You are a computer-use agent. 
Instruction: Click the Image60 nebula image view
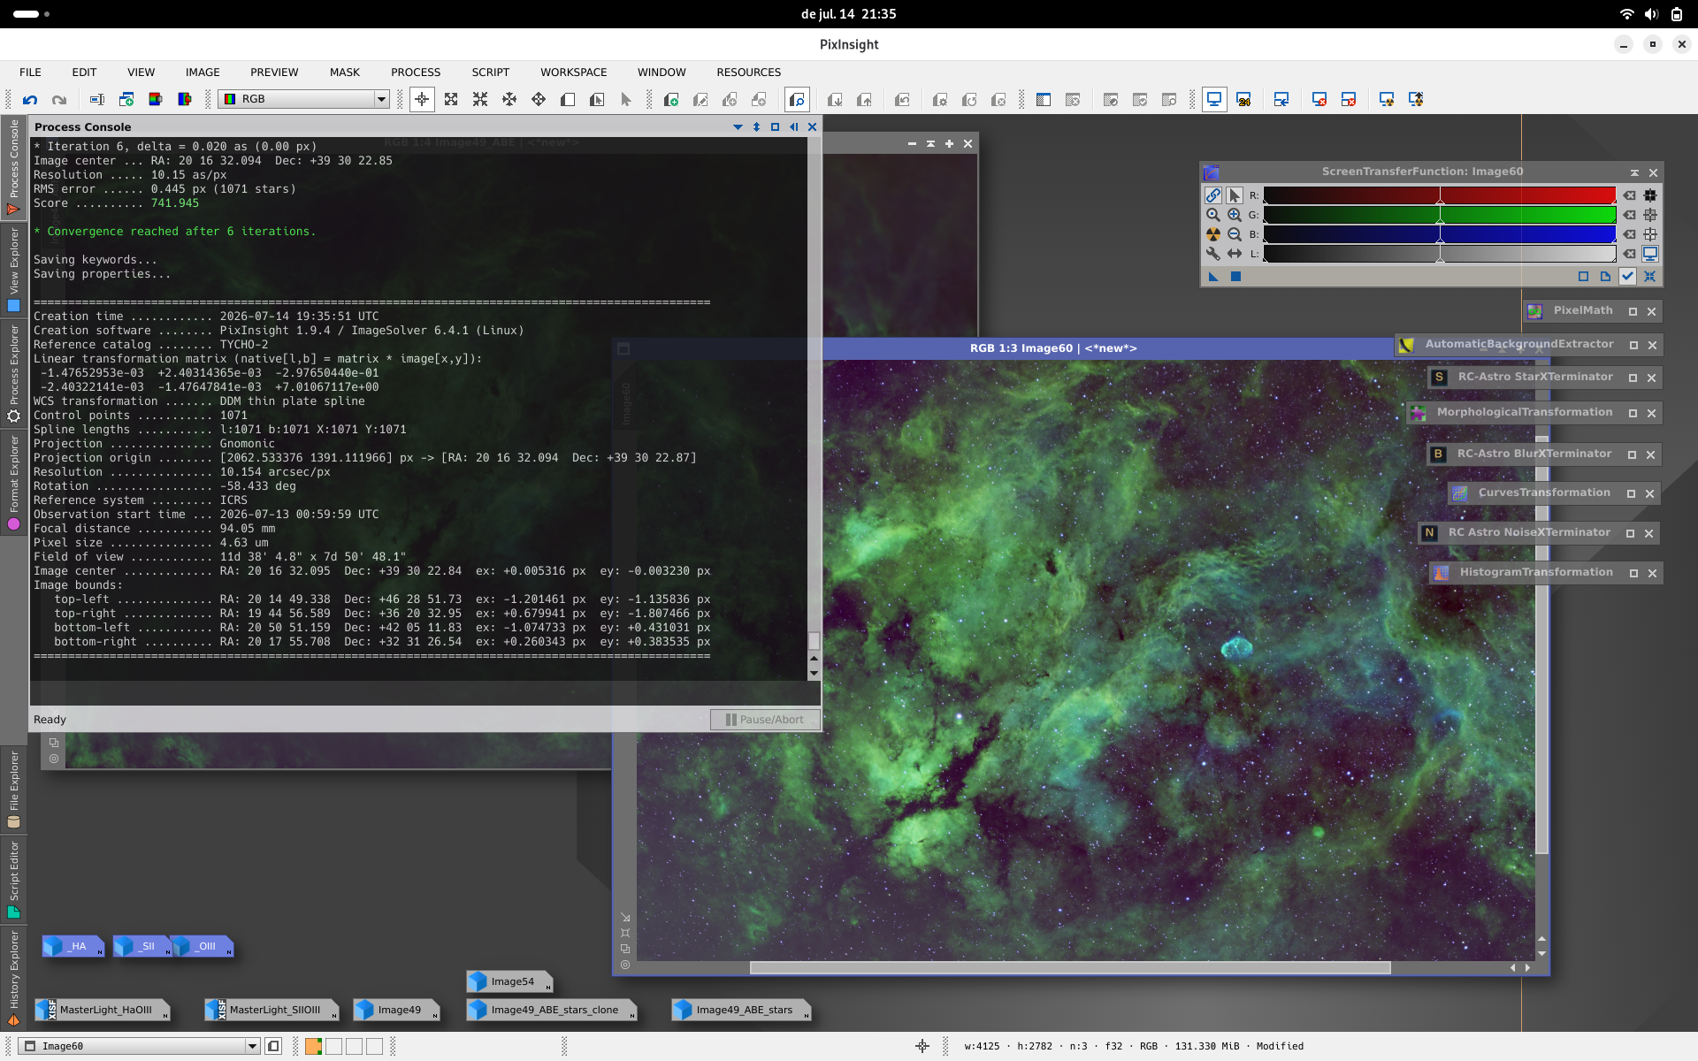1085,659
